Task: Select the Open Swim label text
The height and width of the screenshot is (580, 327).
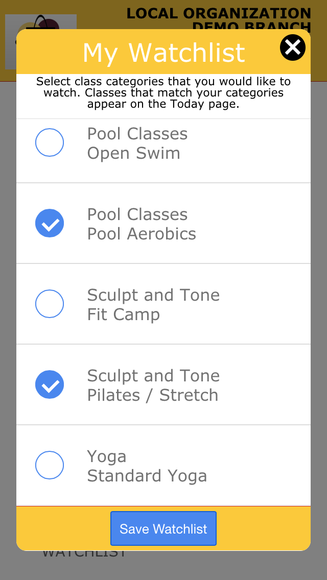Action: [134, 153]
